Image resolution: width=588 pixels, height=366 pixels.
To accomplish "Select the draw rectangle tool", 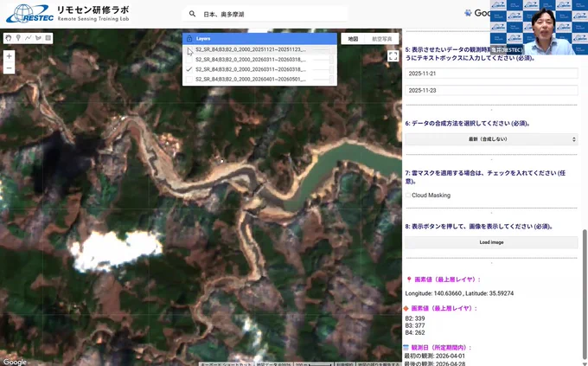I will click(x=48, y=38).
